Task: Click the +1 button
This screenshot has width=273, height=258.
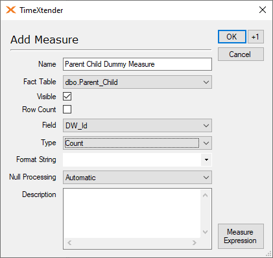Action: 255,37
